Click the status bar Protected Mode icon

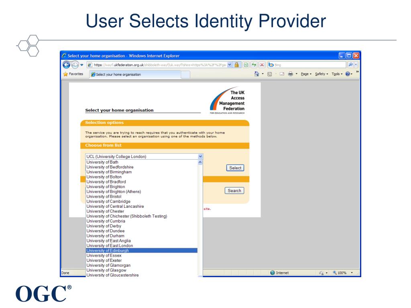coord(321,273)
